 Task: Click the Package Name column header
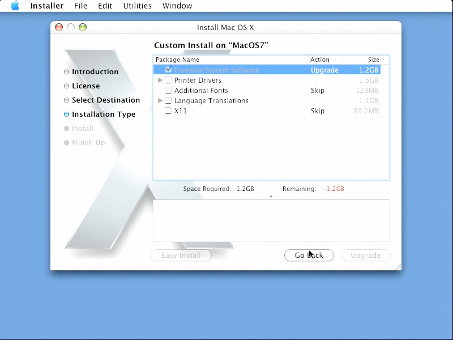click(x=231, y=59)
